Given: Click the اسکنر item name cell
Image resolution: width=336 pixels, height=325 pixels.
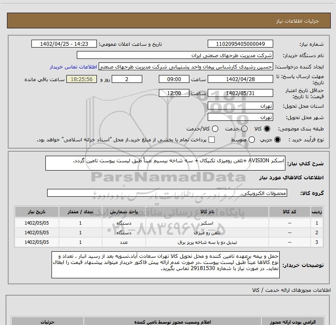Looking at the screenshot, I should pos(207,223).
